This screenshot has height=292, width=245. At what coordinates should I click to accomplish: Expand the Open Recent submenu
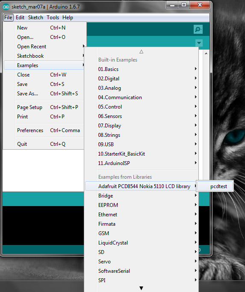pos(44,47)
